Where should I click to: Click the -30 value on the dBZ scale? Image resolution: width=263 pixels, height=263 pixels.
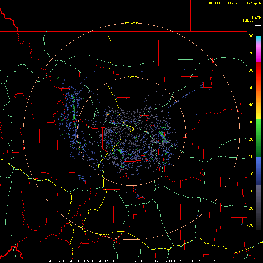(x=250, y=225)
